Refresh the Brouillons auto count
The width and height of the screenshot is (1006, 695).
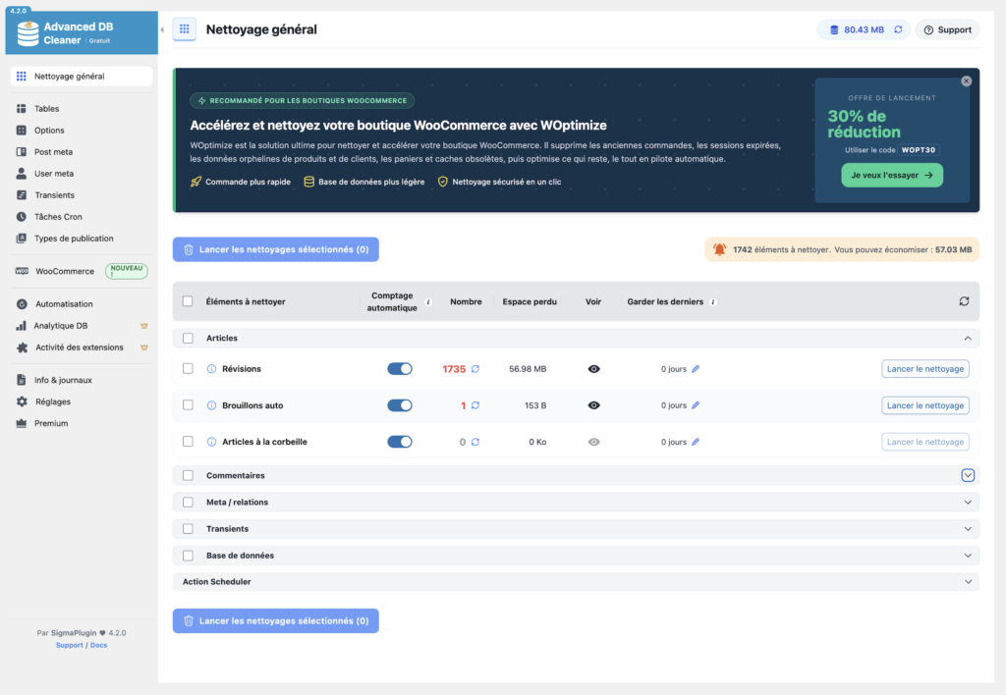(x=475, y=405)
